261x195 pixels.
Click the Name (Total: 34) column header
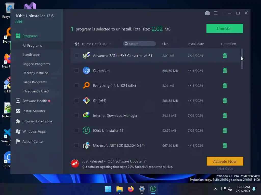(94, 44)
